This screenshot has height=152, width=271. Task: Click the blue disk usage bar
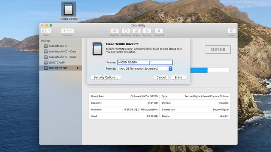[199, 70]
